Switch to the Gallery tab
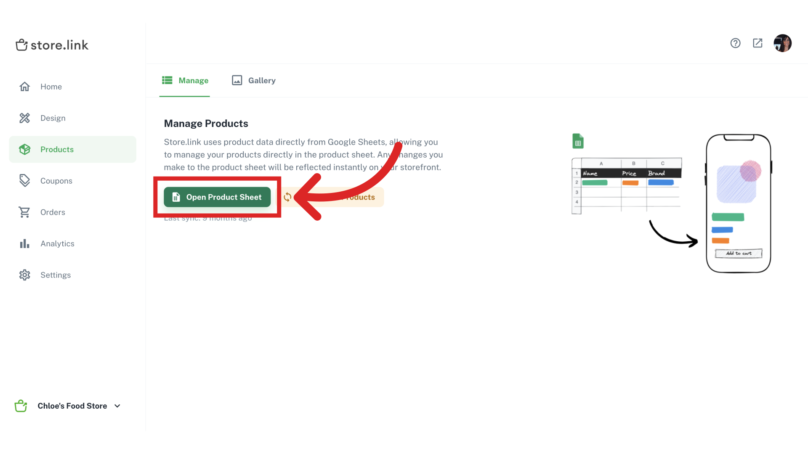This screenshot has width=808, height=454. point(253,80)
